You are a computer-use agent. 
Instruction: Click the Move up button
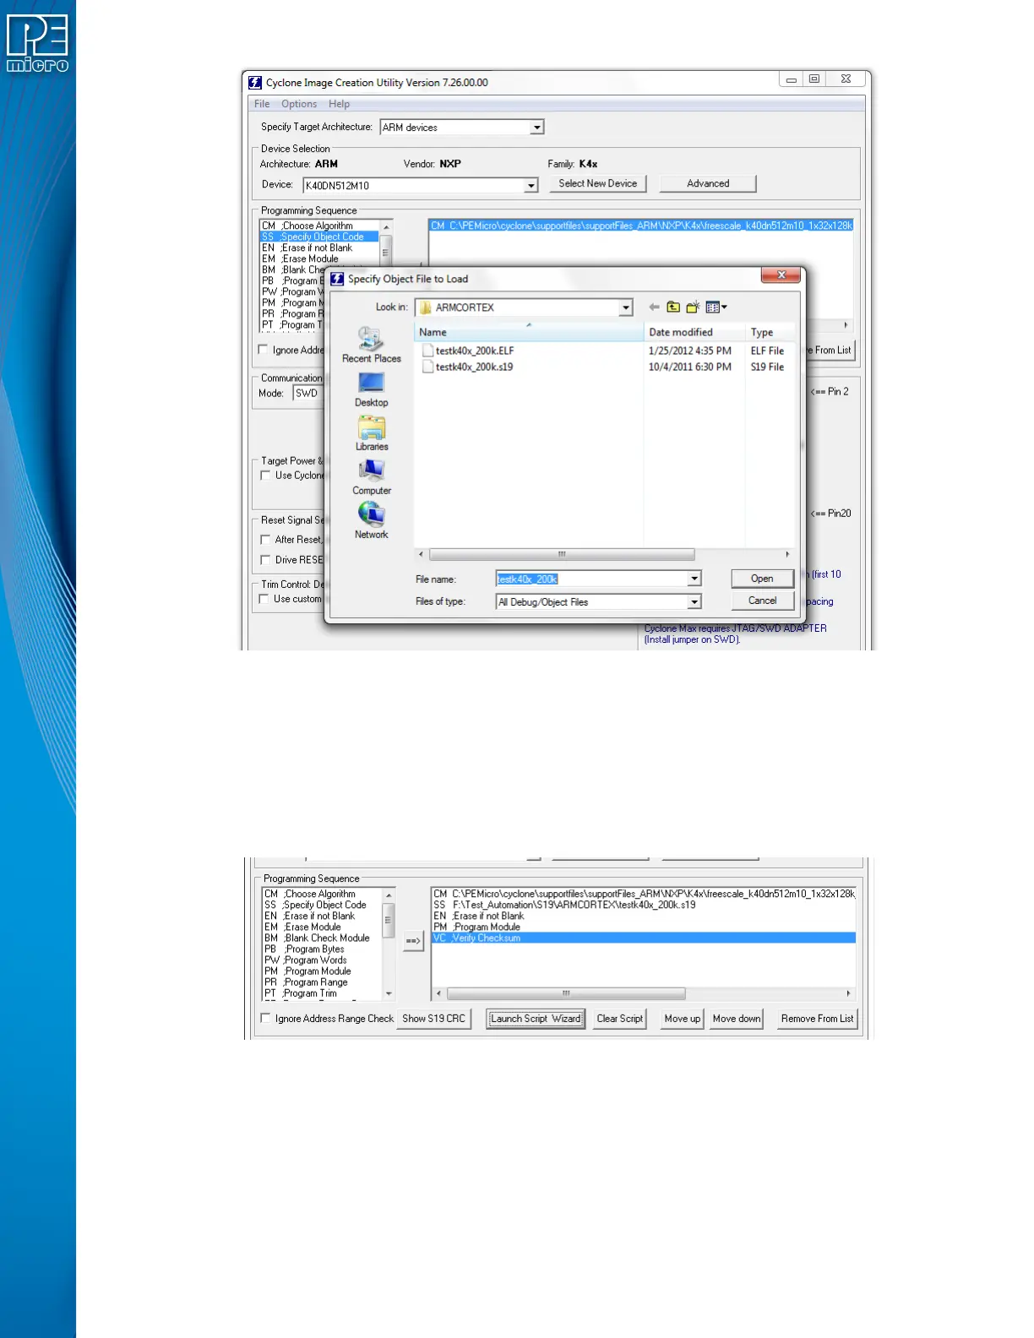point(683,1019)
